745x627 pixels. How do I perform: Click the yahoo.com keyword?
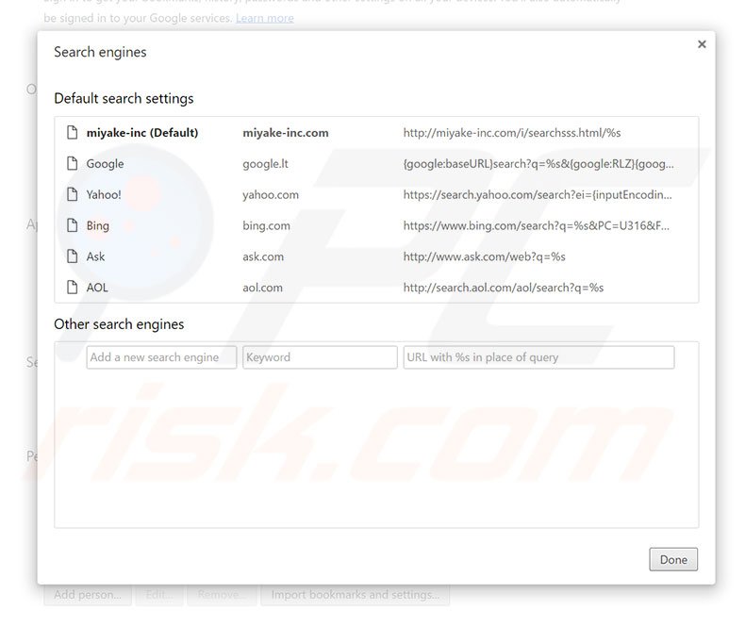tap(271, 195)
